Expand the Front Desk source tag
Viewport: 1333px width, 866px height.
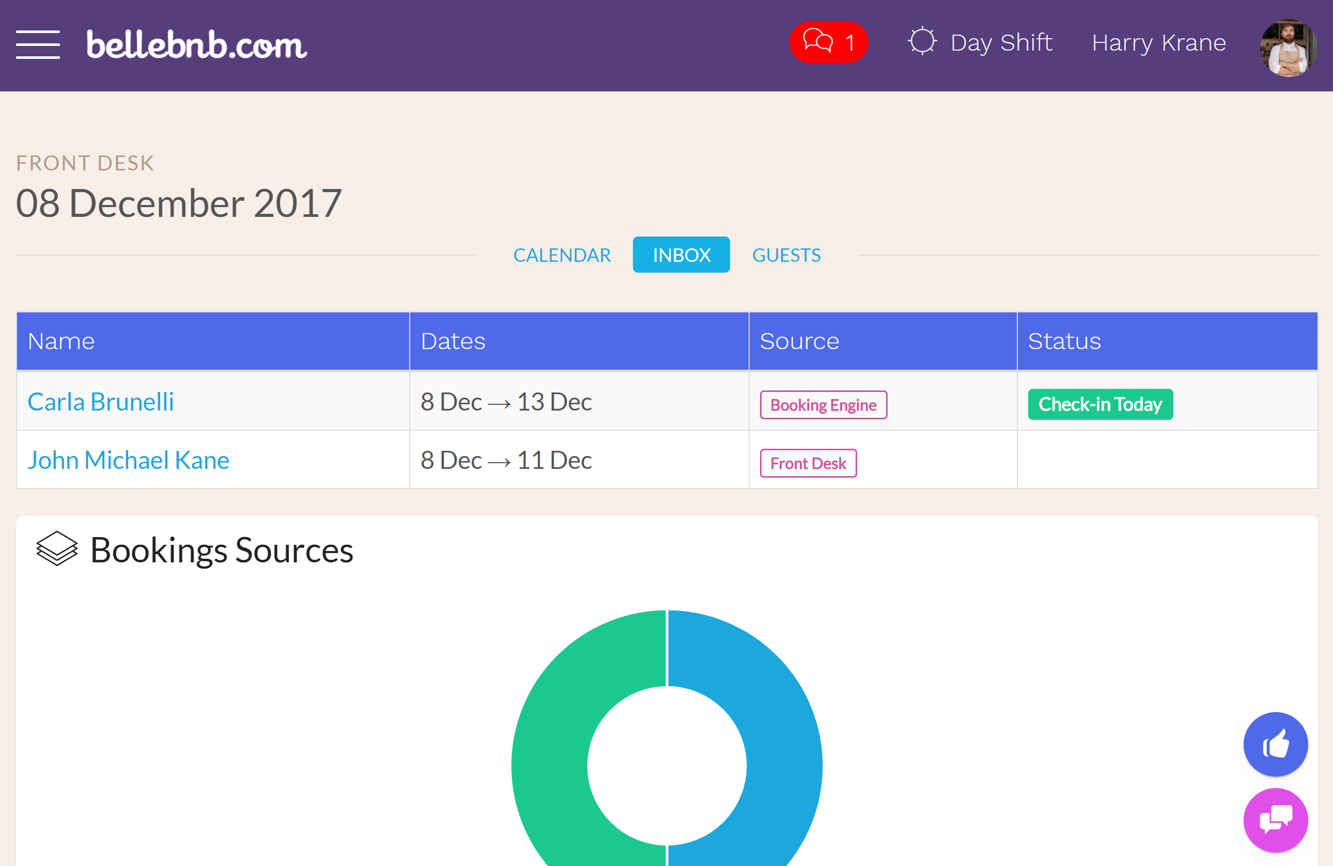[x=809, y=463]
